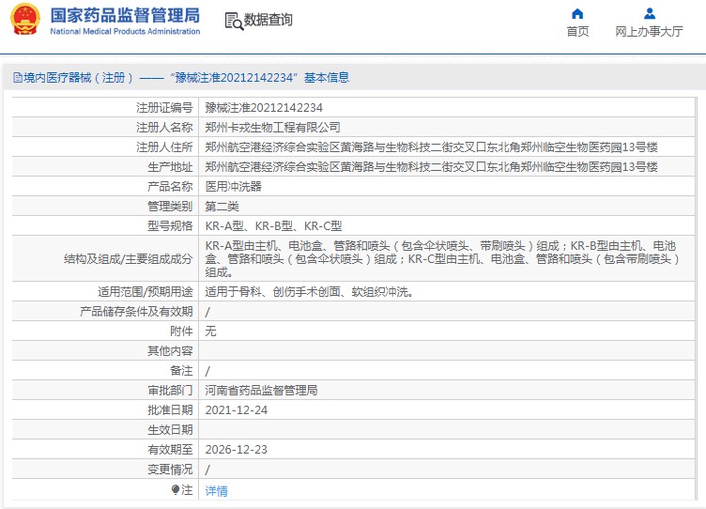The image size is (706, 509).
Task: Click approval date 2021-12-24
Action: [237, 409]
